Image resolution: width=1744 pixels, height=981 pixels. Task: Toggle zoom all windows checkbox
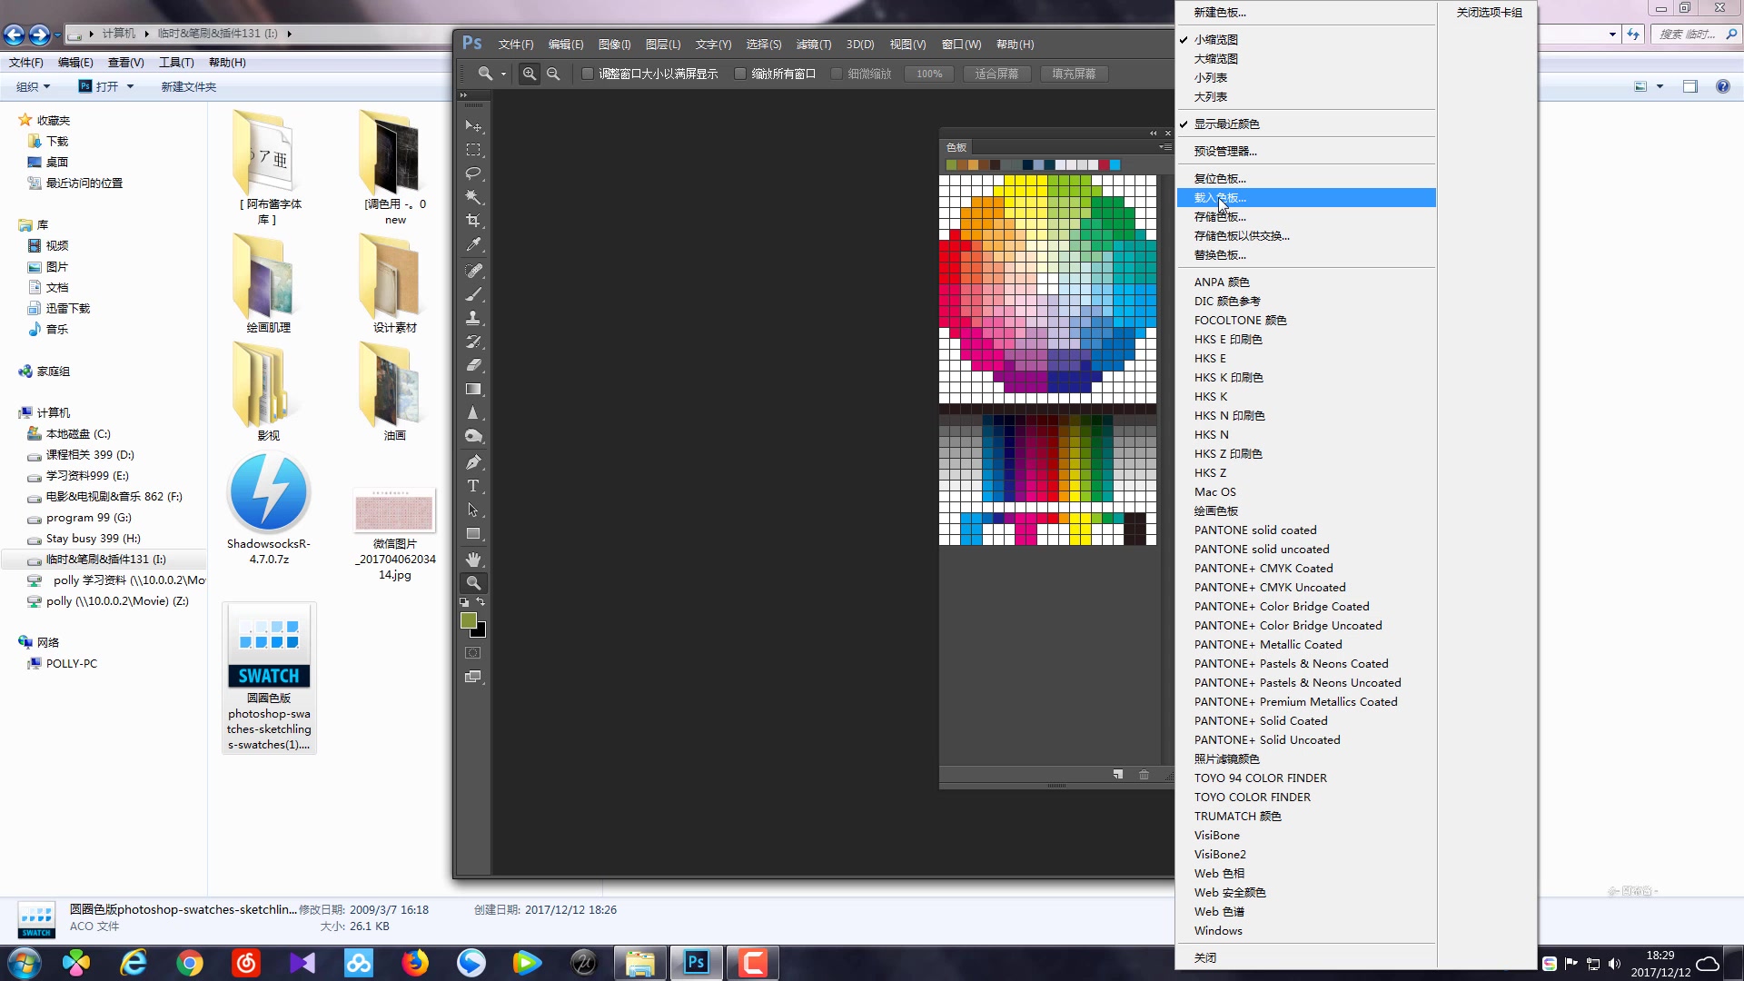[x=740, y=74]
